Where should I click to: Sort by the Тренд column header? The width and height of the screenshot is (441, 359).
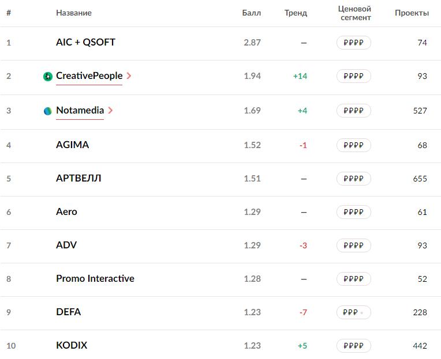[296, 13]
